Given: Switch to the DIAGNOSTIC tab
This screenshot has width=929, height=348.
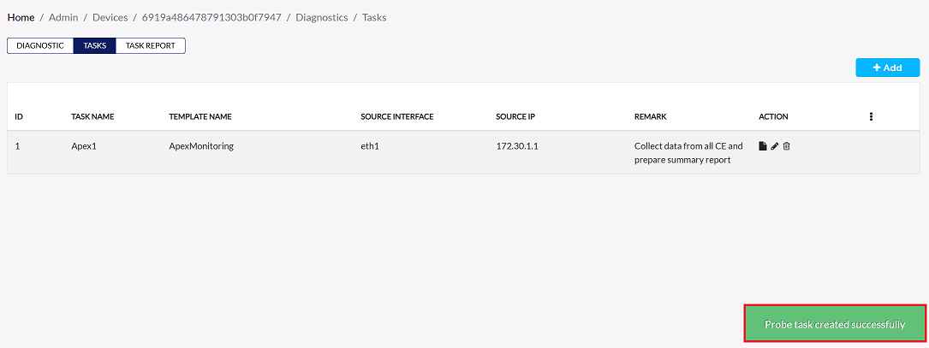Looking at the screenshot, I should (x=40, y=45).
